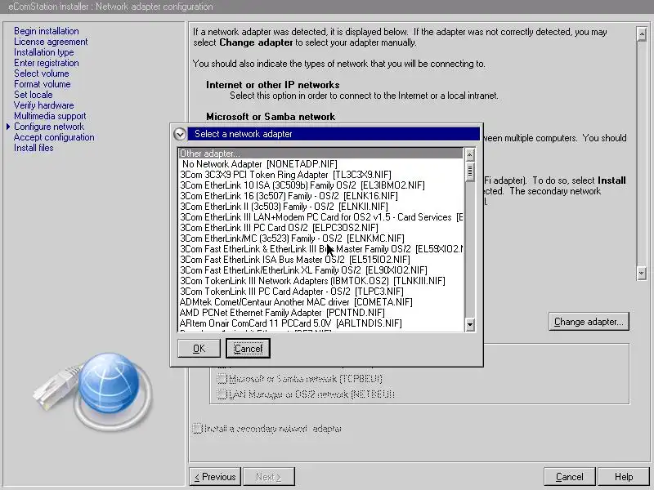
Task: Jump to Select volume step
Action: point(42,73)
